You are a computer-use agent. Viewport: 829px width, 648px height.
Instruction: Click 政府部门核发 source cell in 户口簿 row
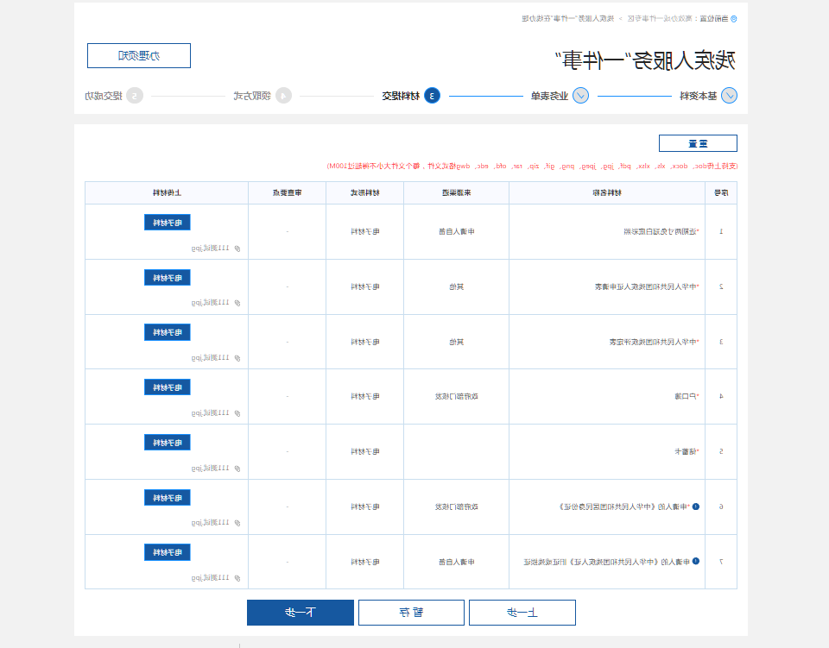[x=456, y=396]
